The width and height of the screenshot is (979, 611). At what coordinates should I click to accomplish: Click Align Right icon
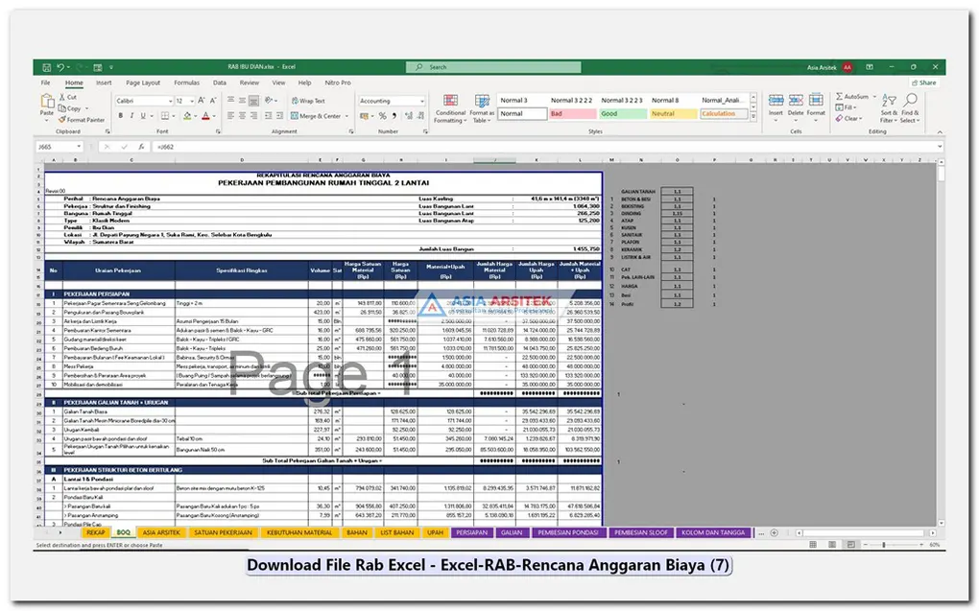click(253, 116)
